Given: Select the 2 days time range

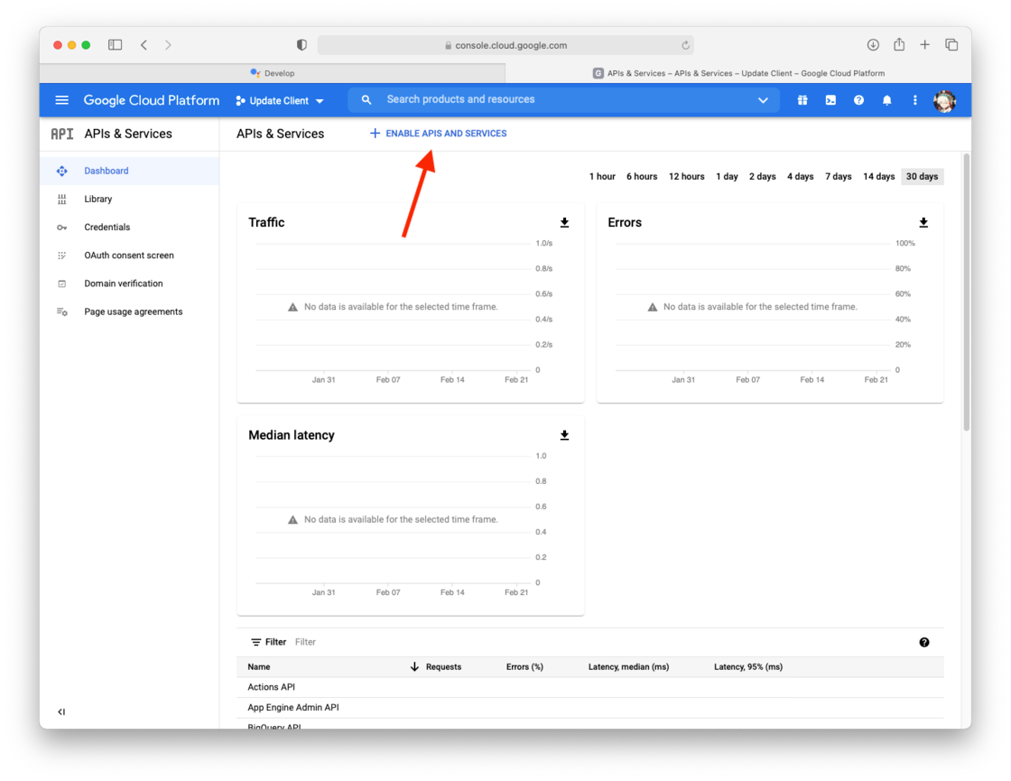Looking at the screenshot, I should (x=762, y=177).
